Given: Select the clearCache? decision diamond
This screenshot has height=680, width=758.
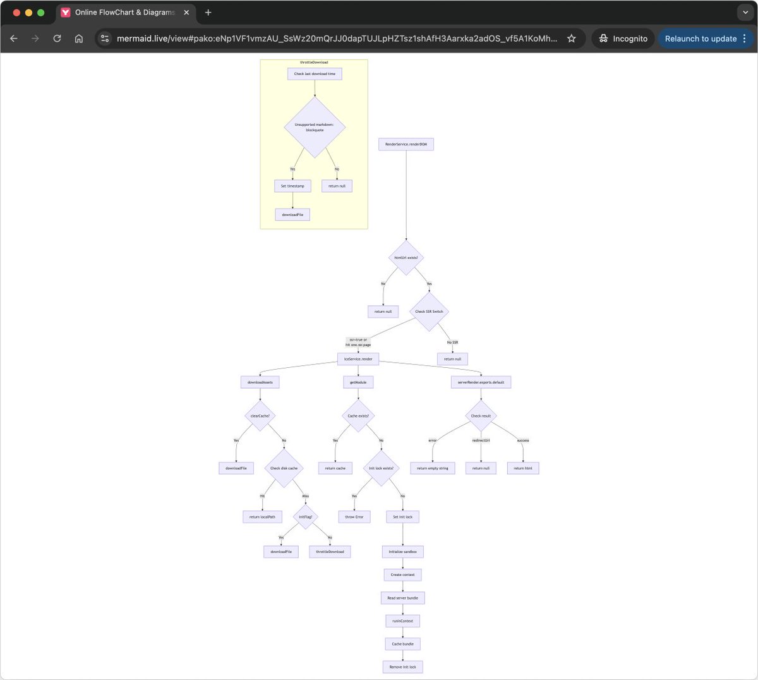Looking at the screenshot, I should 260,416.
